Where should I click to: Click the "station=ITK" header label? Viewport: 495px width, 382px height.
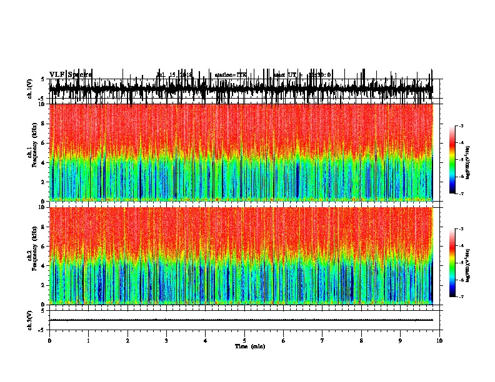(231, 75)
